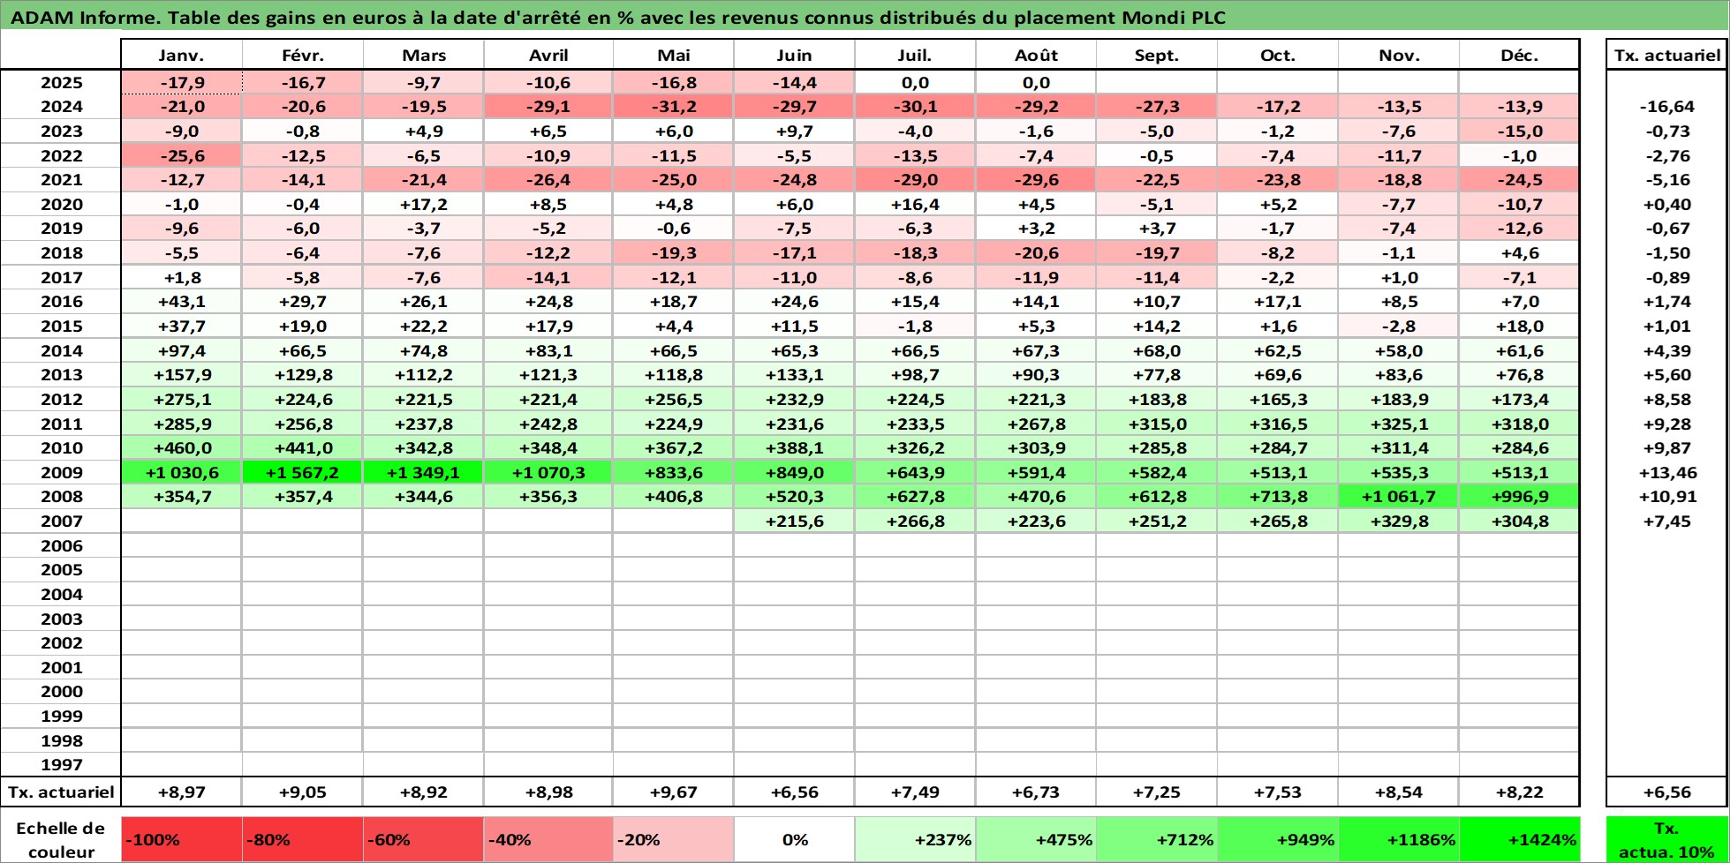Click the cell '+1 061,7' for November 2008
Image resolution: width=1730 pixels, height=863 pixels.
click(x=1399, y=497)
